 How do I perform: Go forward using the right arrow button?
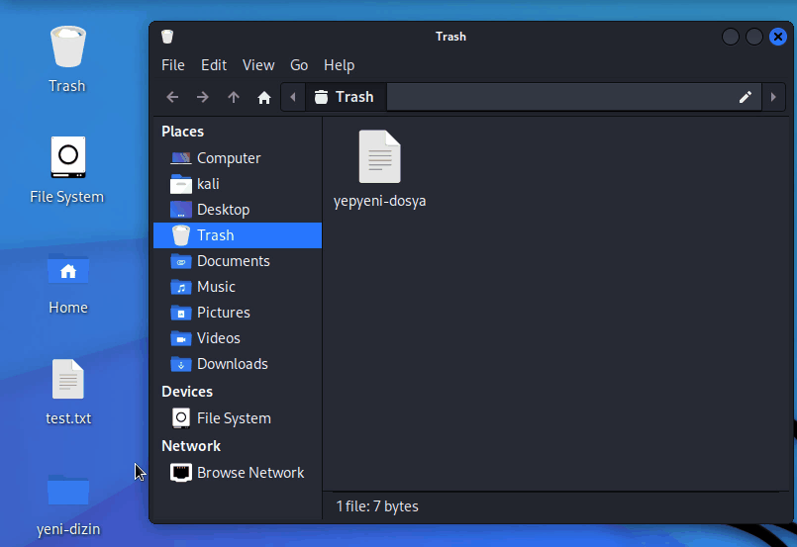(203, 97)
